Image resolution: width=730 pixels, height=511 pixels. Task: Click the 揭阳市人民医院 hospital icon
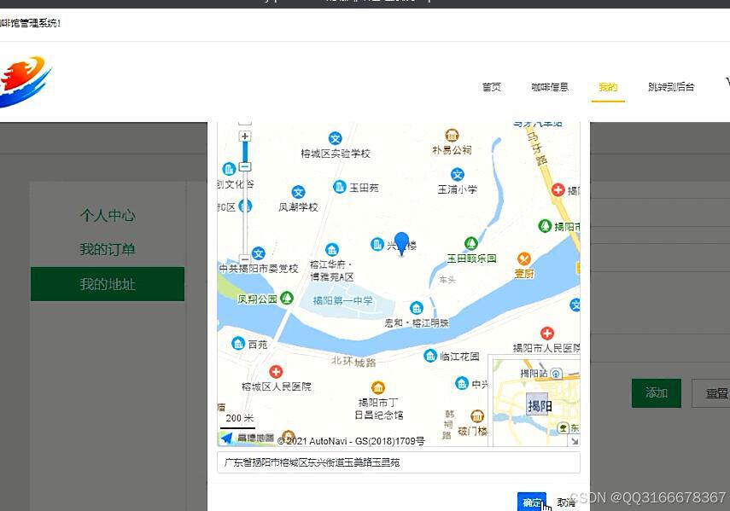(x=547, y=333)
